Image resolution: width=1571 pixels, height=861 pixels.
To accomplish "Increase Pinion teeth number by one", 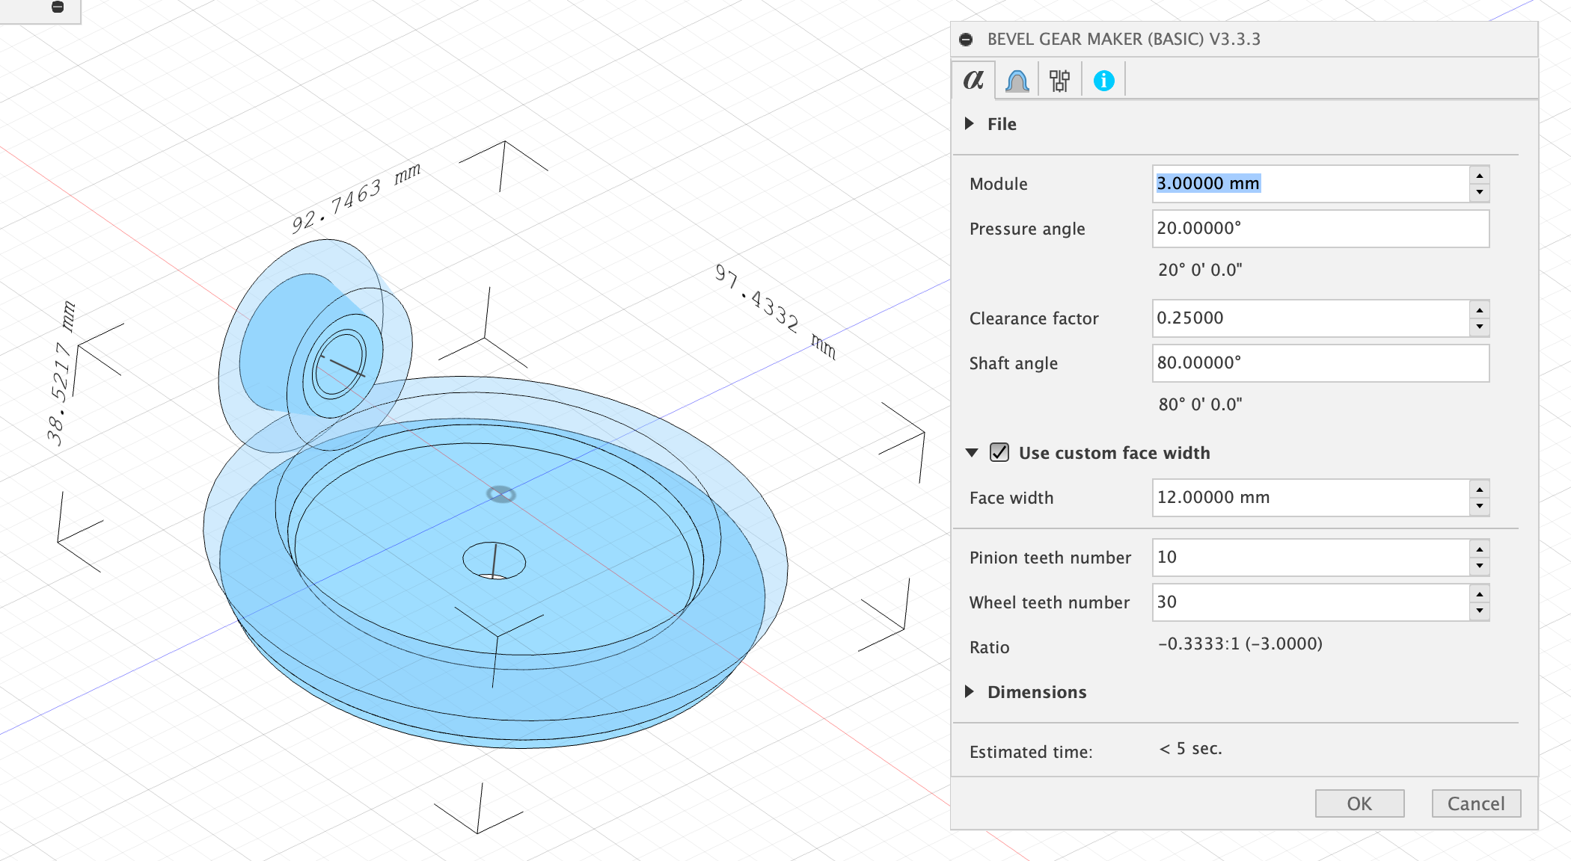I will (1479, 549).
